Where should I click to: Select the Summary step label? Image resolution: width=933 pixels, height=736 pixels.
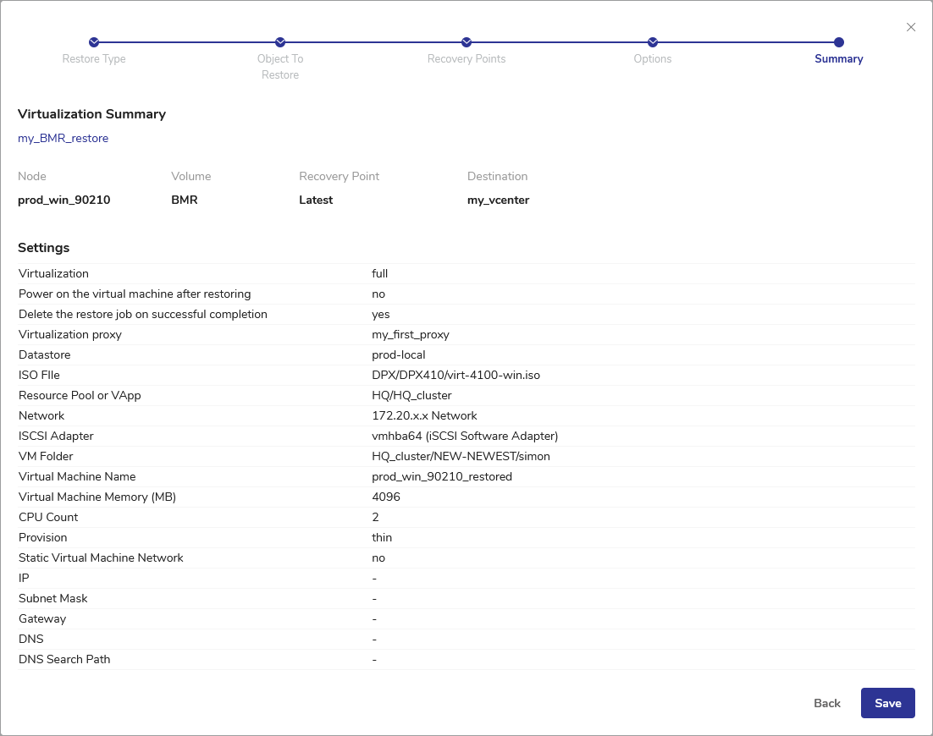838,59
